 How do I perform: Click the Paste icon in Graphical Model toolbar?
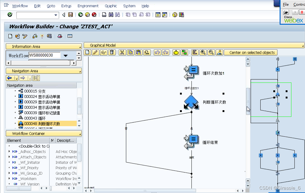click(x=139, y=52)
